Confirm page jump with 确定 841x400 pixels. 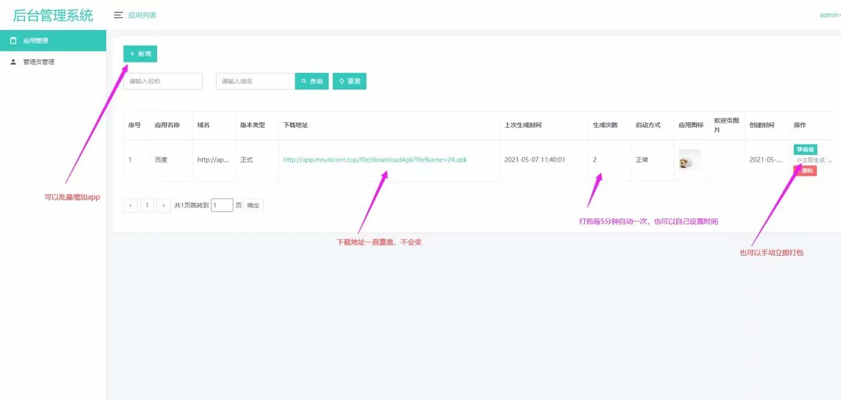click(253, 205)
